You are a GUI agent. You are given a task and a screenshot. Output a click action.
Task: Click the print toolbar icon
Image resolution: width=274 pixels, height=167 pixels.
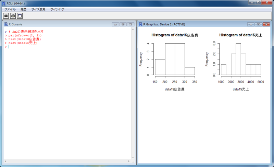pos(13,16)
